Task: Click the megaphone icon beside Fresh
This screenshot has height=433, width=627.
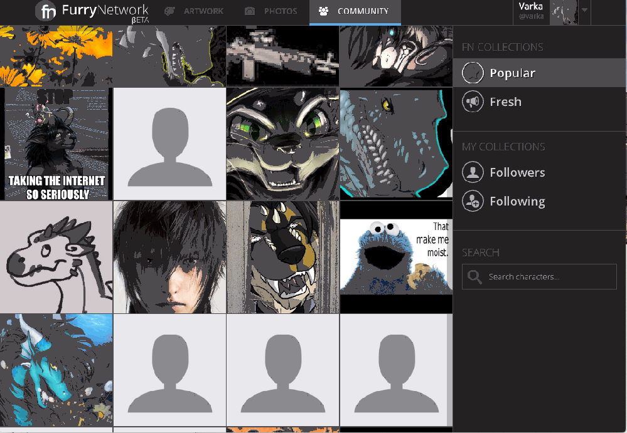Action: tap(473, 102)
